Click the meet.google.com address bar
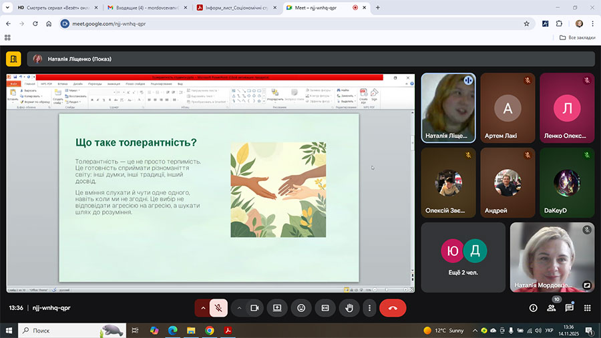The width and height of the screenshot is (601, 338). [x=267, y=23]
